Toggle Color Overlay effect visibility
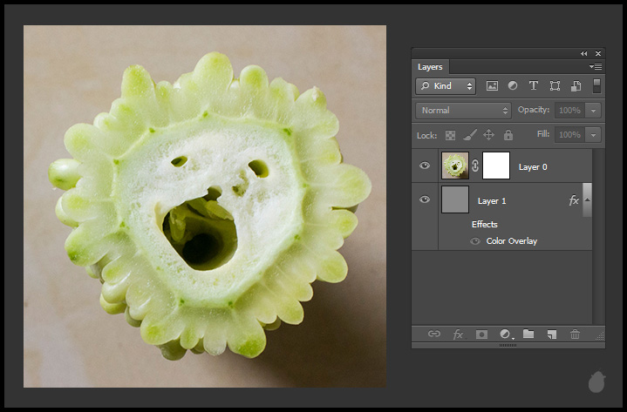Image resolution: width=627 pixels, height=412 pixels. pyautogui.click(x=475, y=241)
